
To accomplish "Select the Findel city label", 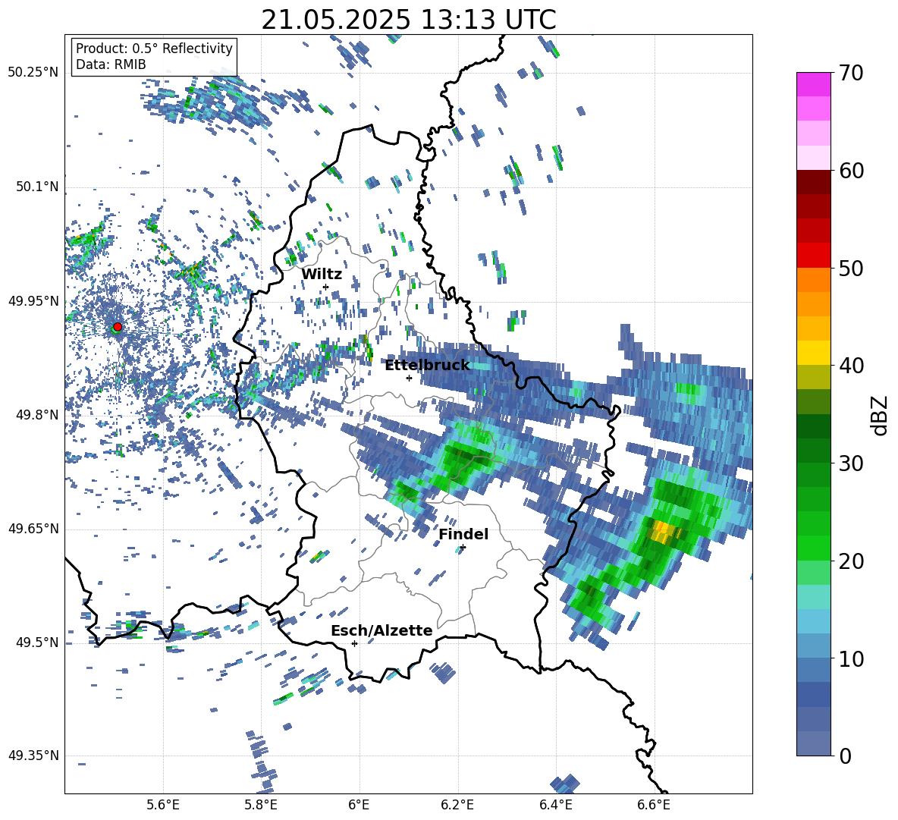I will (463, 534).
